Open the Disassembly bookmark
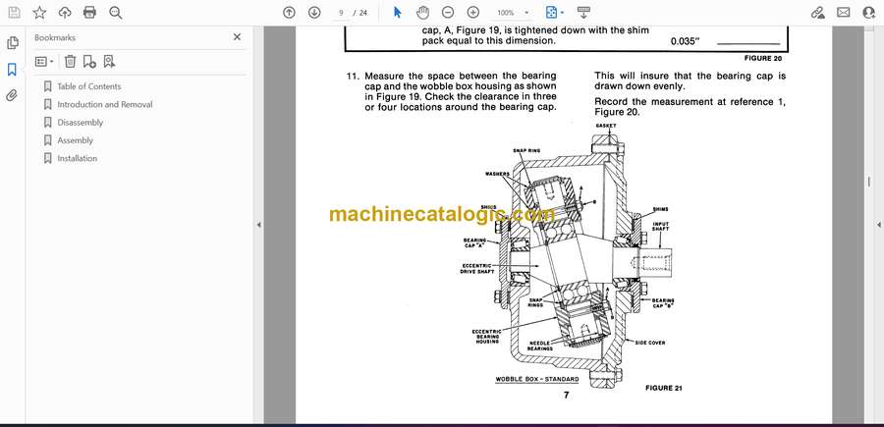The image size is (884, 427). point(80,123)
